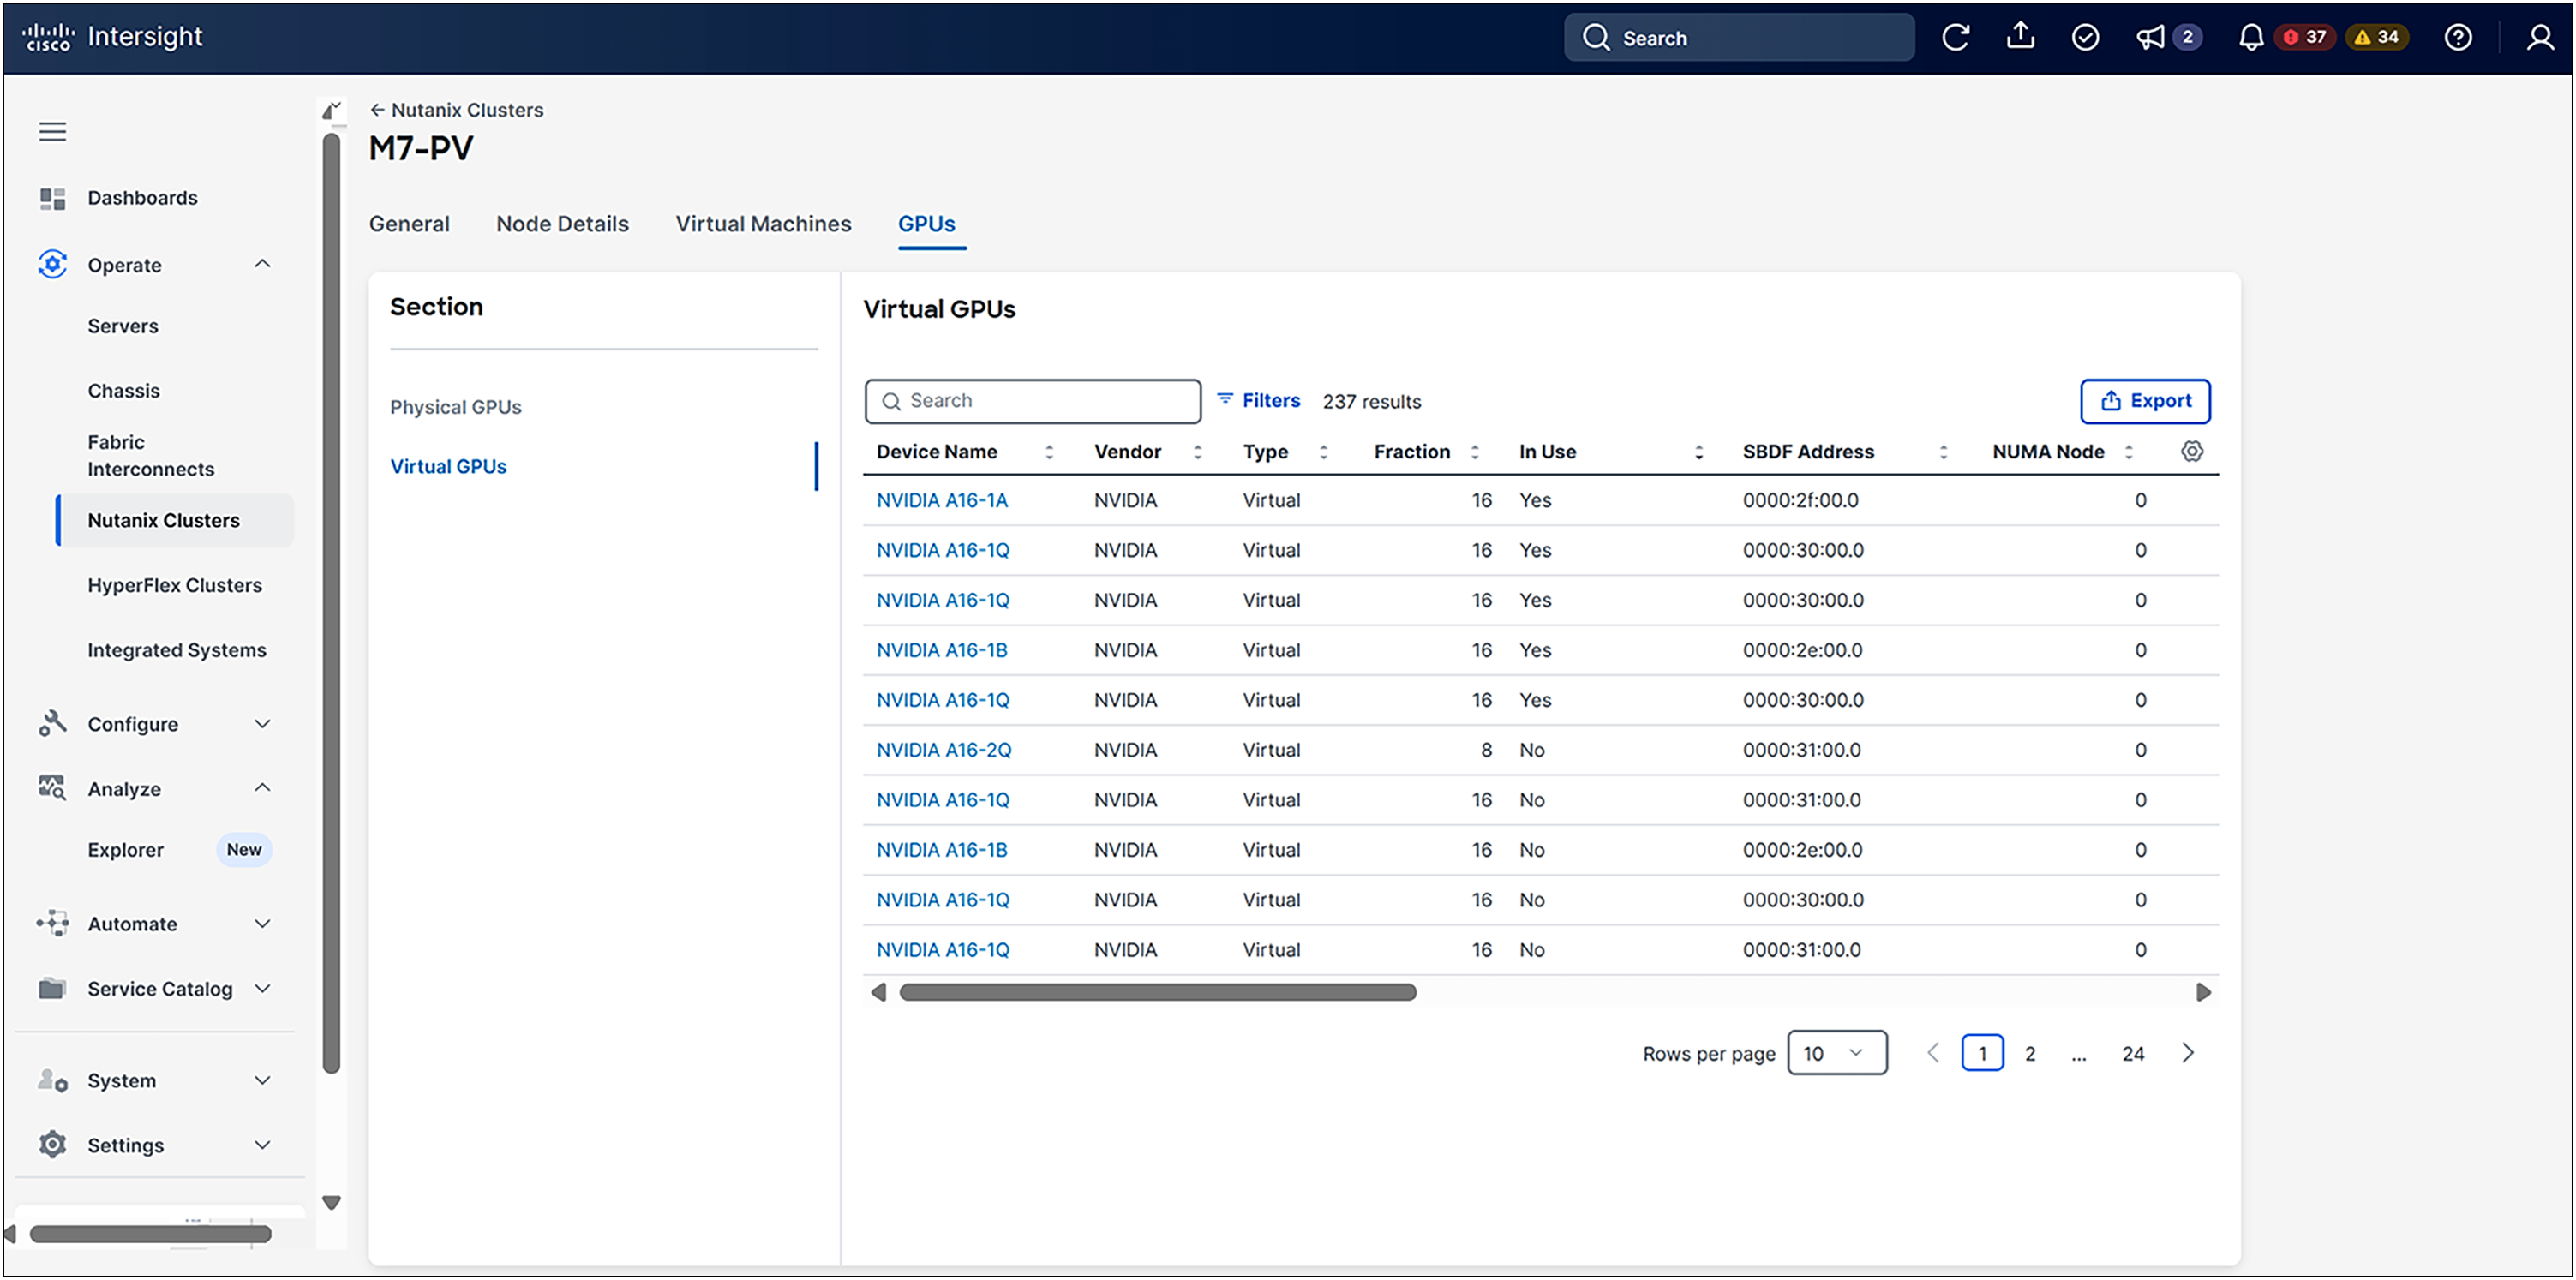
Task: Sort by Type column
Action: point(1323,452)
